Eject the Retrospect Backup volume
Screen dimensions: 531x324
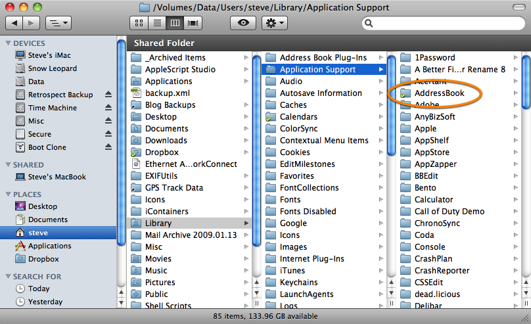pyautogui.click(x=108, y=95)
